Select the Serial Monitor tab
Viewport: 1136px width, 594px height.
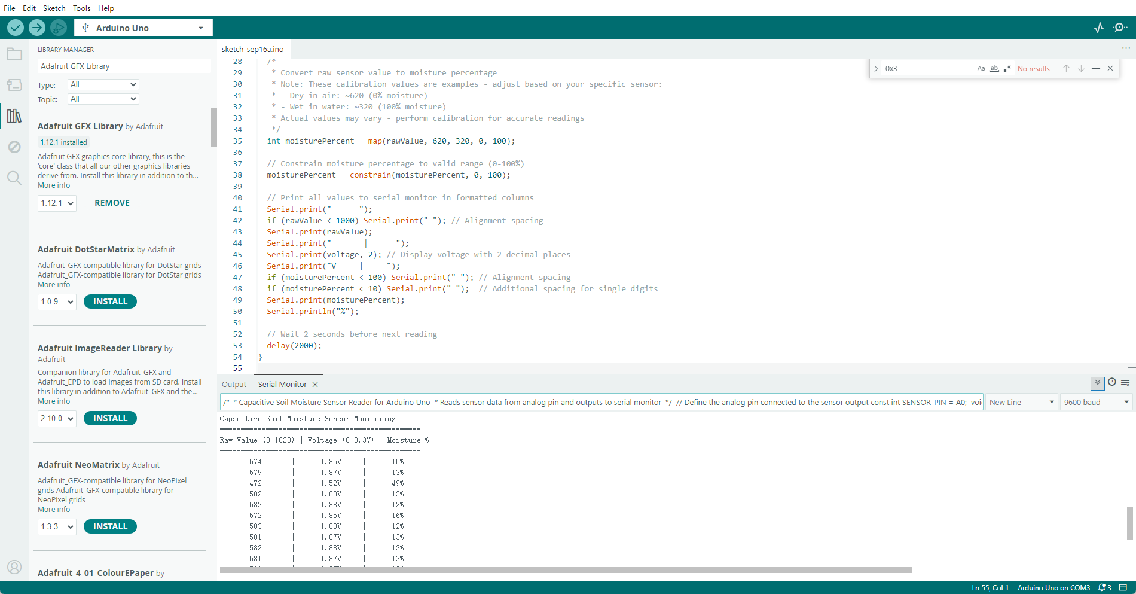click(x=282, y=385)
